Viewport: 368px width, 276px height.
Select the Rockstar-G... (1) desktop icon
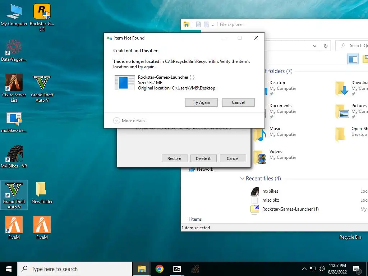[x=42, y=17]
